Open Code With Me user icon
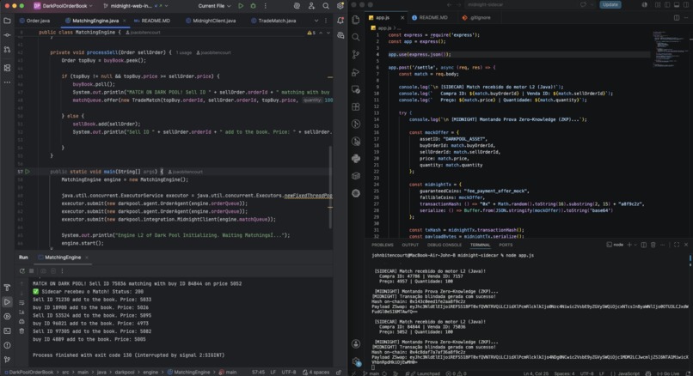This screenshot has width=693, height=376. click(311, 6)
